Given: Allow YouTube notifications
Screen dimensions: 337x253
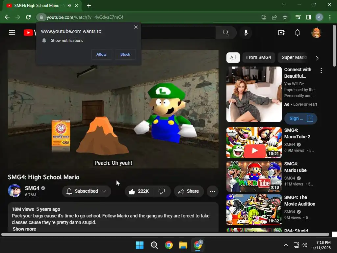Looking at the screenshot, I should (101, 54).
